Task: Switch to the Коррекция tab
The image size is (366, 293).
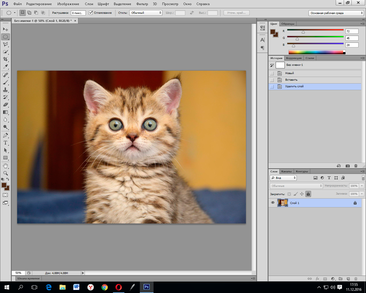Action: tap(294, 58)
